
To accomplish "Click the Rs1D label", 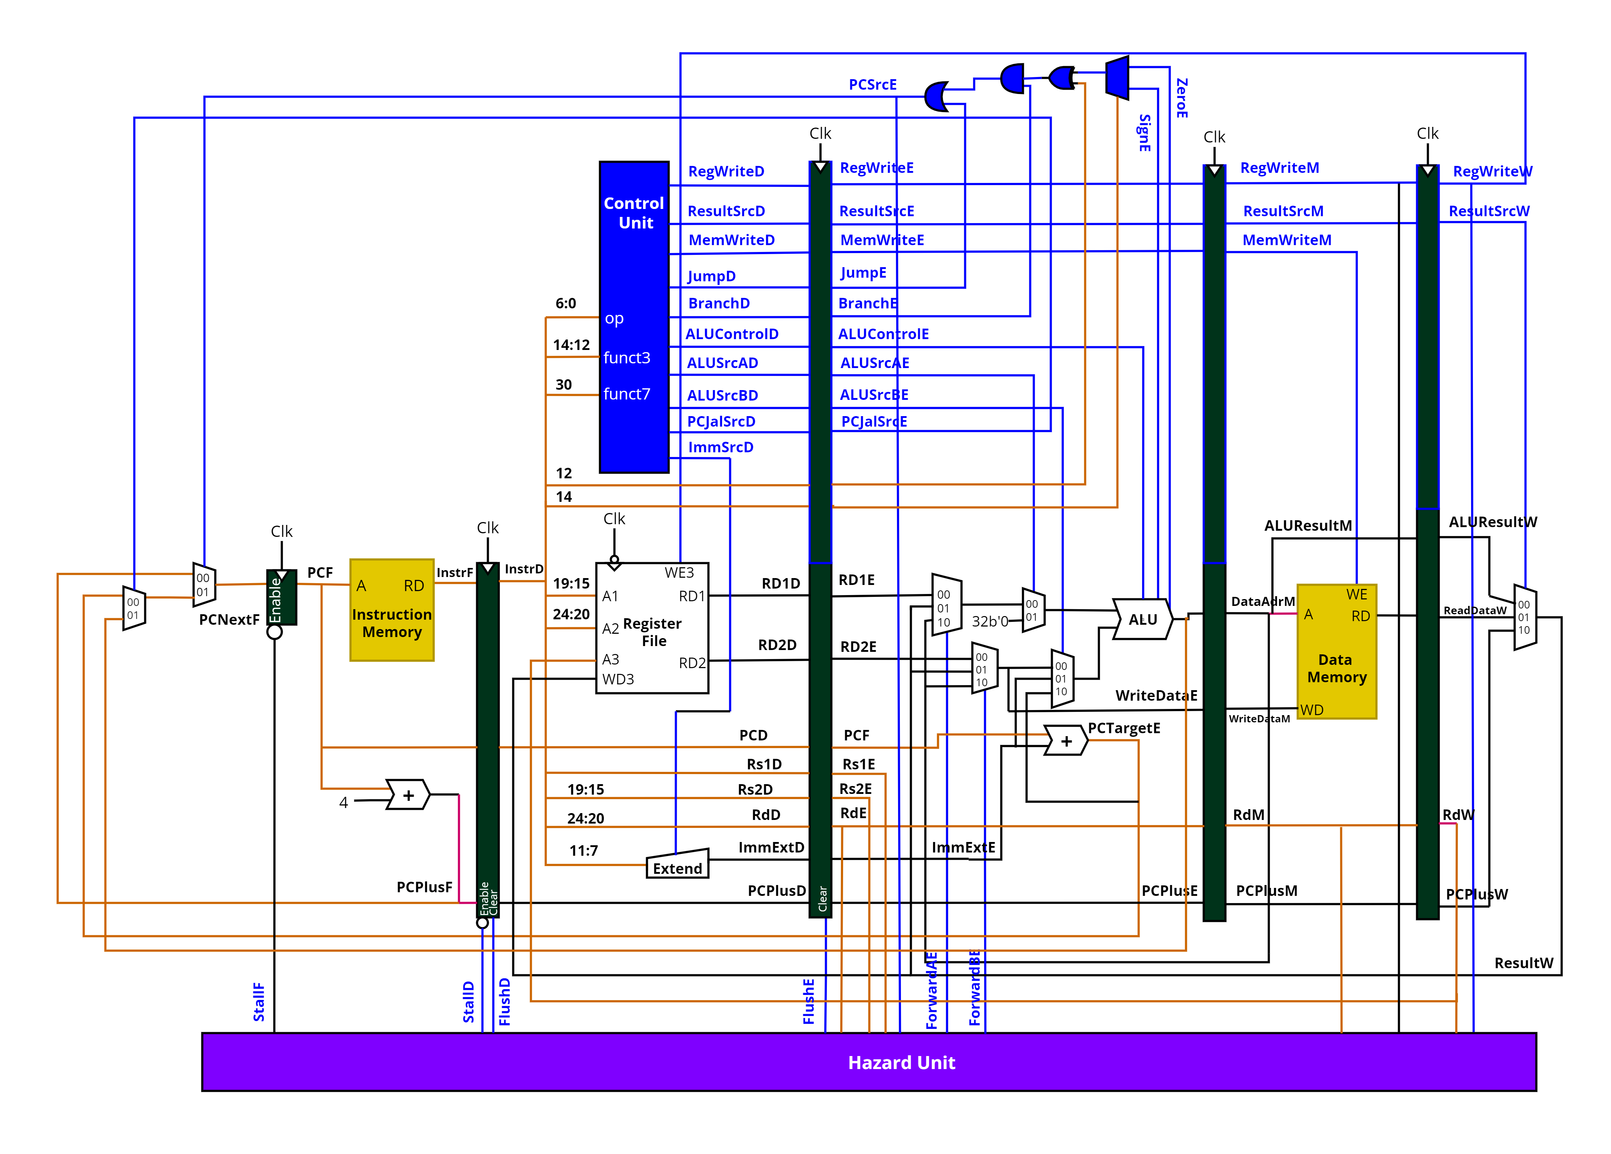I will 764,764.
